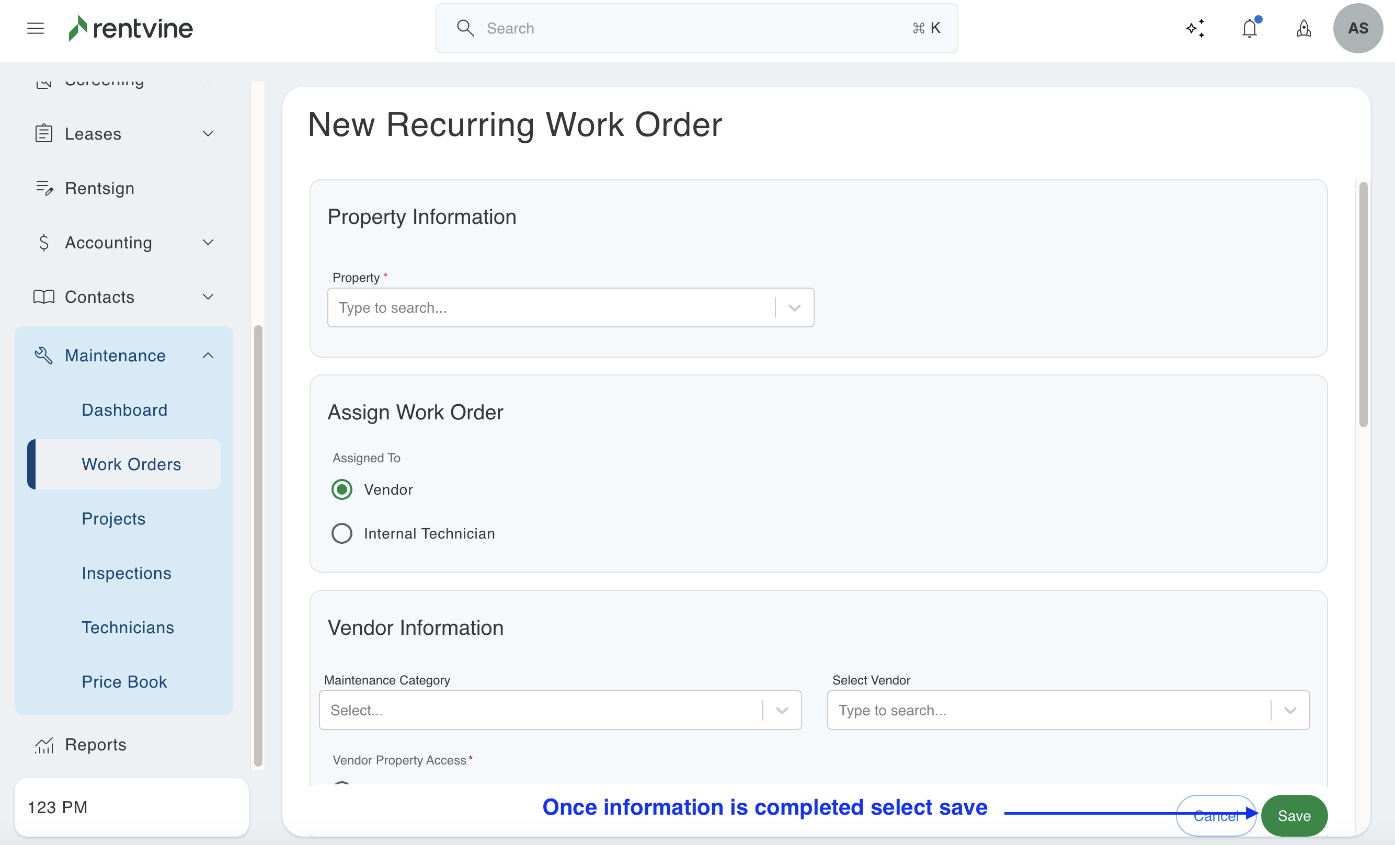This screenshot has height=845, width=1395.
Task: Click the Reports chart icon
Action: click(44, 745)
